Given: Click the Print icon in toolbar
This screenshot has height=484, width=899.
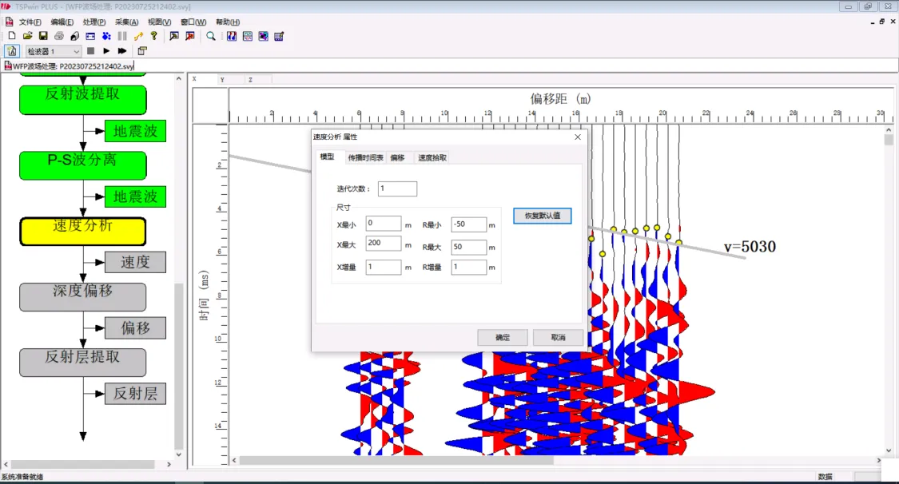Looking at the screenshot, I should [59, 36].
